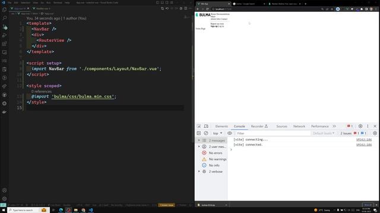
Task: Click the Chrome extensions puzzle icon
Action: point(362,9)
